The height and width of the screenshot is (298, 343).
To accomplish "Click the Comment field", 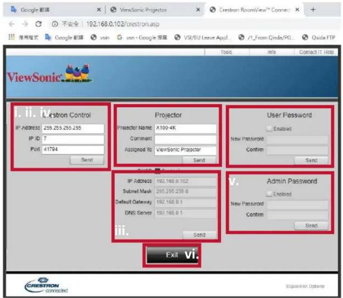I will pyautogui.click(x=185, y=139).
